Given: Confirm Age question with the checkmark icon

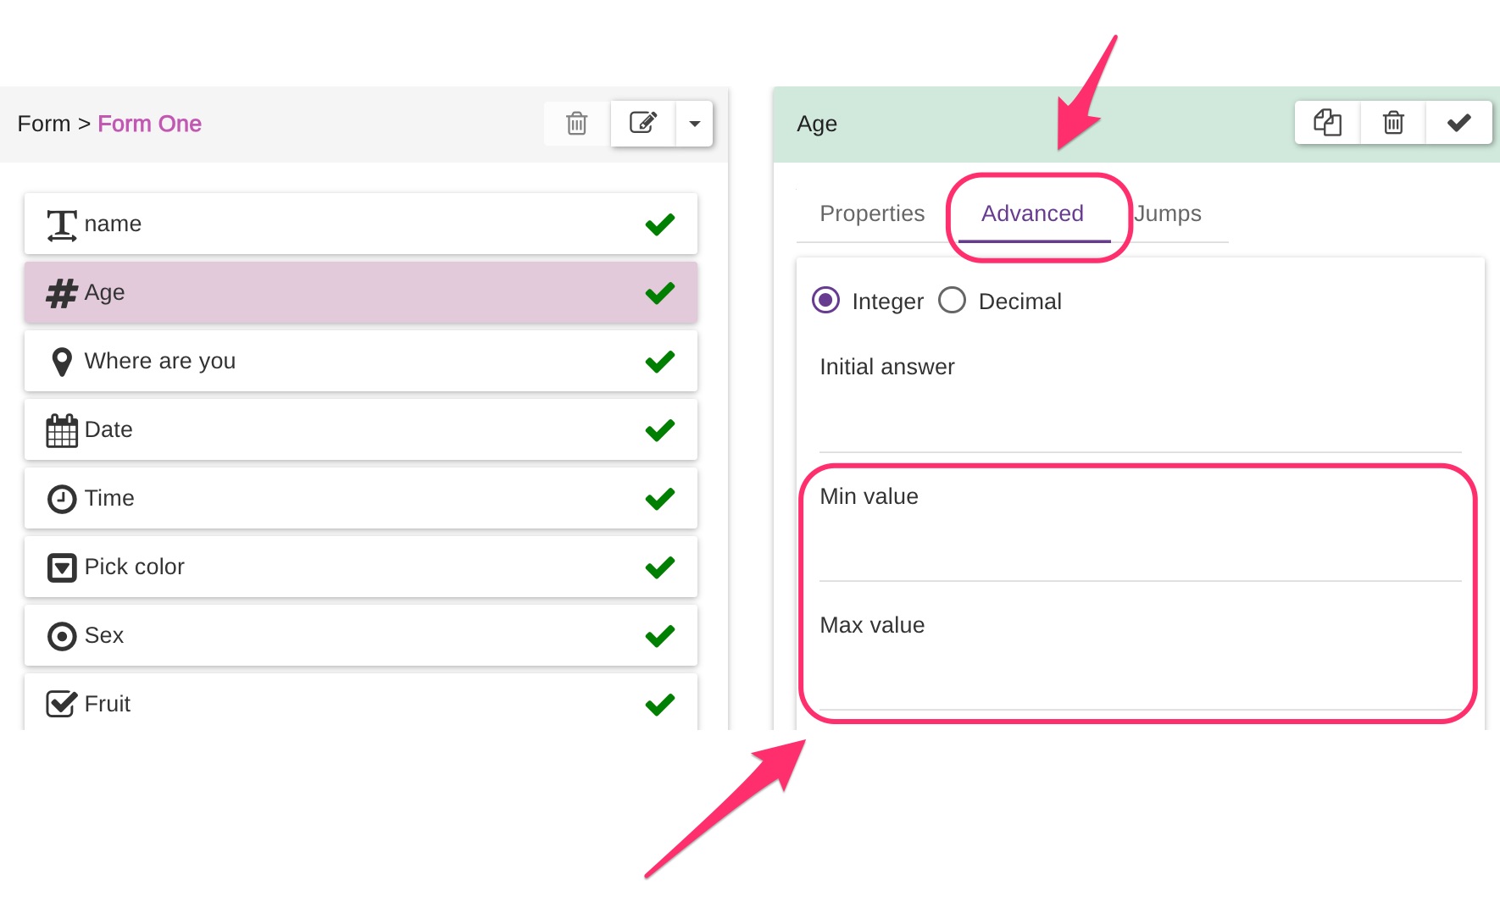Looking at the screenshot, I should 1458,124.
